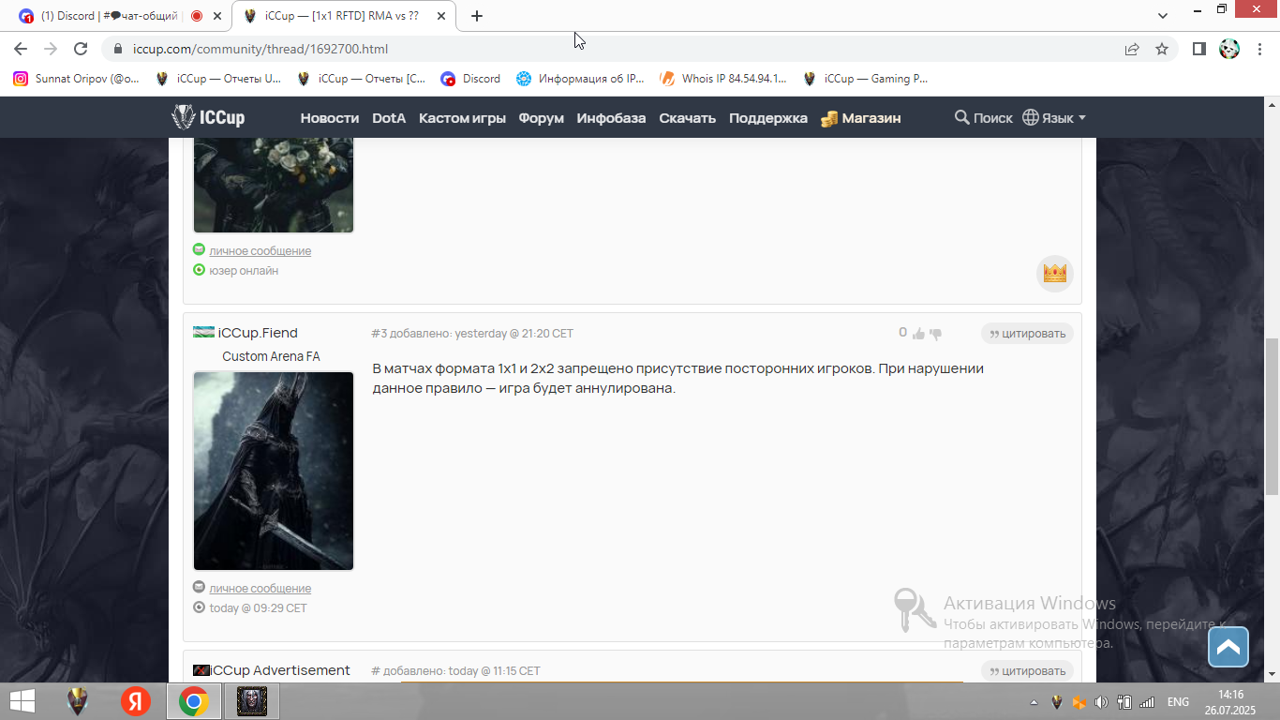Image resolution: width=1280 pixels, height=720 pixels.
Task: Open the Скачать menu
Action: (687, 118)
